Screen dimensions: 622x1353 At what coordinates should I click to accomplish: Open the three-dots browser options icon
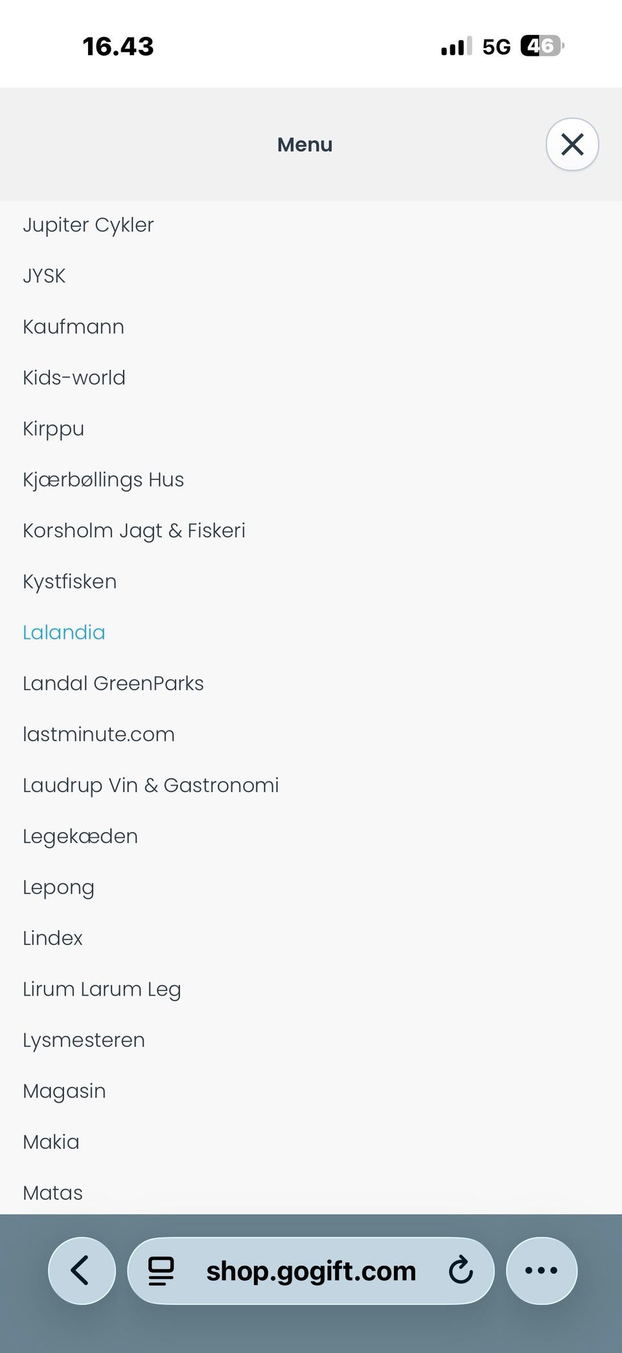tap(541, 1271)
